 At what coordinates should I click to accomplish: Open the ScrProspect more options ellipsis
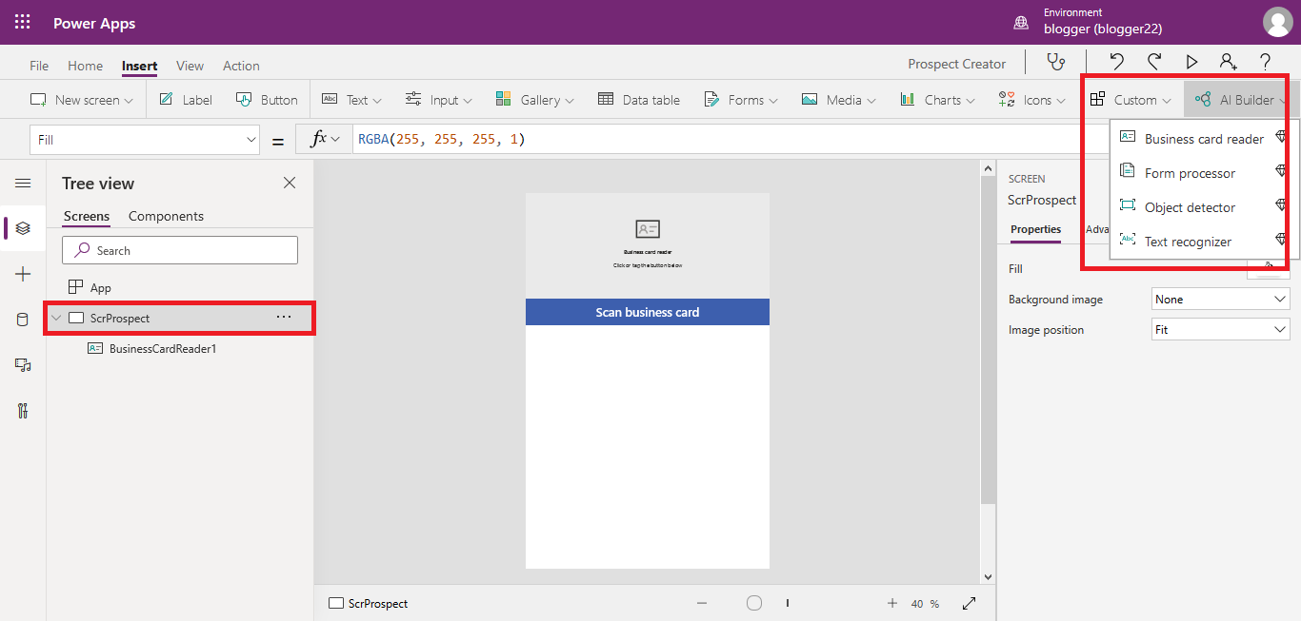pos(284,317)
